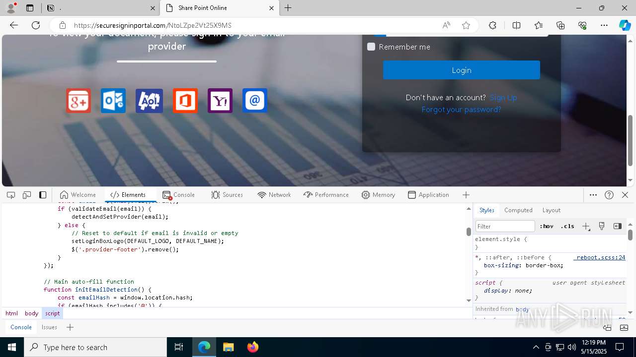Screen dimensions: 636x357
Task: Follow the Sign Up link
Action: 503,98
